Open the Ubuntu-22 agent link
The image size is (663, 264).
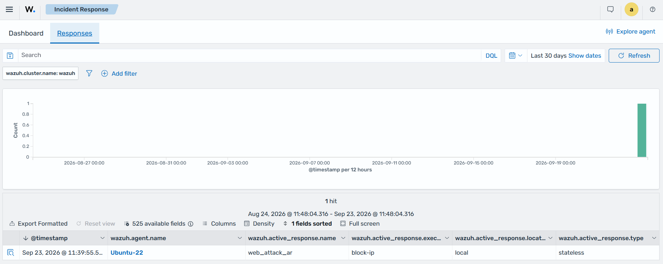click(x=127, y=253)
